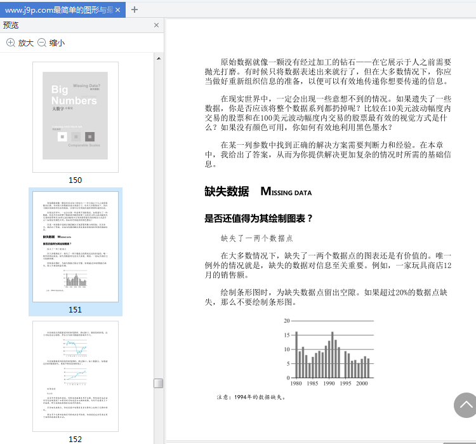Click the thumbnail panel scrollbar handle
476x444 pixels.
point(158,383)
